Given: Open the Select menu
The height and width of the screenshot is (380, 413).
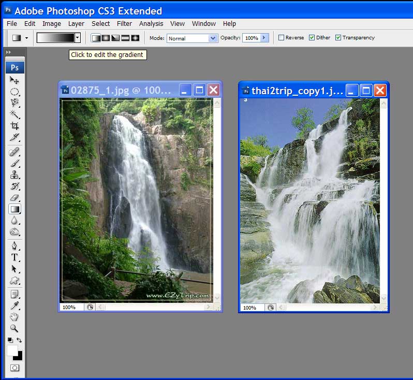Looking at the screenshot, I should [100, 24].
